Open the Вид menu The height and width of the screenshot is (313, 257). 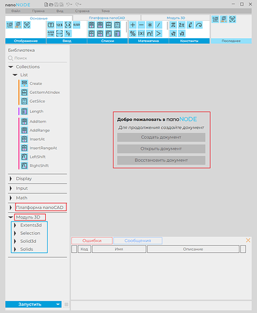(x=60, y=11)
